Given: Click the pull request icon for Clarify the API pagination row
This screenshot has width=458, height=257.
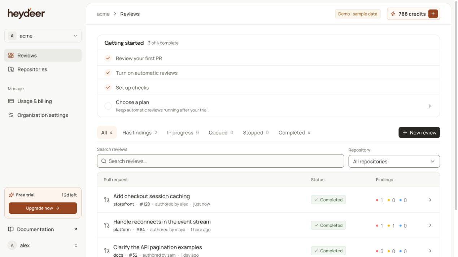Looking at the screenshot, I should click(x=106, y=251).
